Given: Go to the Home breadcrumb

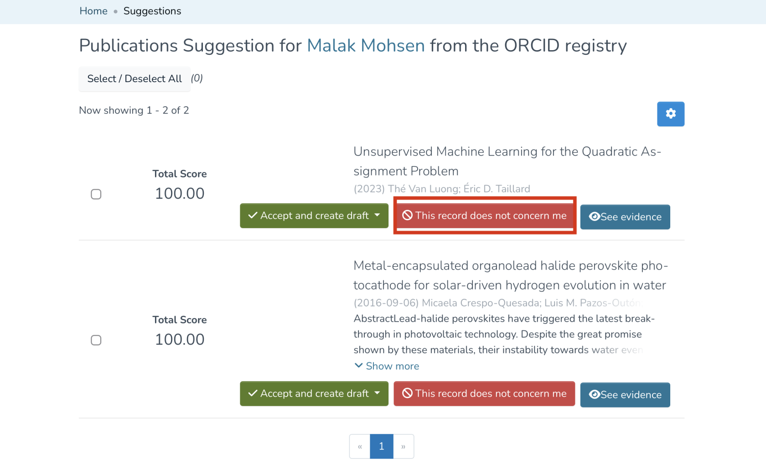Looking at the screenshot, I should coord(93,11).
